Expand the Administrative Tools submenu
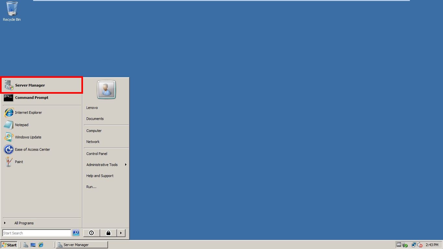Screen dimensions: 443x249 point(106,165)
